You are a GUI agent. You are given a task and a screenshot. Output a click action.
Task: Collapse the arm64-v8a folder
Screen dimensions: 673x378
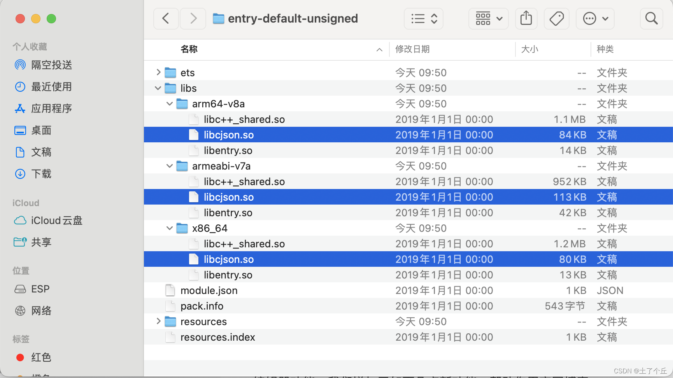click(x=170, y=104)
